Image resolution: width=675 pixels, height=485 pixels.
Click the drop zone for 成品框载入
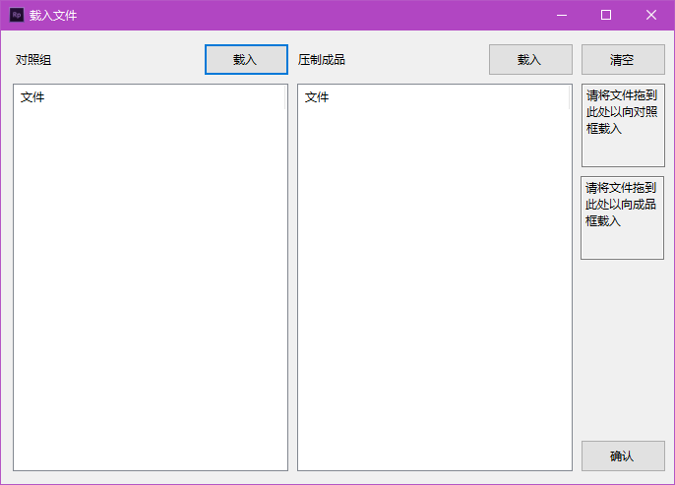tap(622, 217)
